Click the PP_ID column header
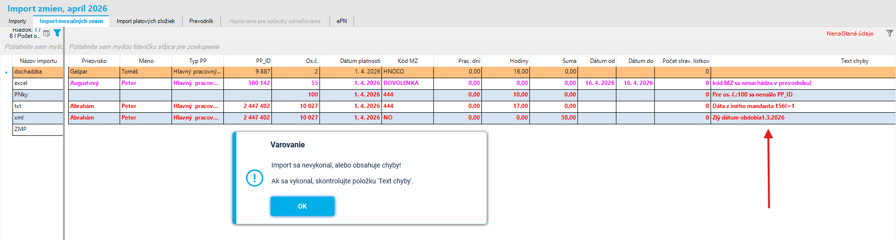 (248, 61)
